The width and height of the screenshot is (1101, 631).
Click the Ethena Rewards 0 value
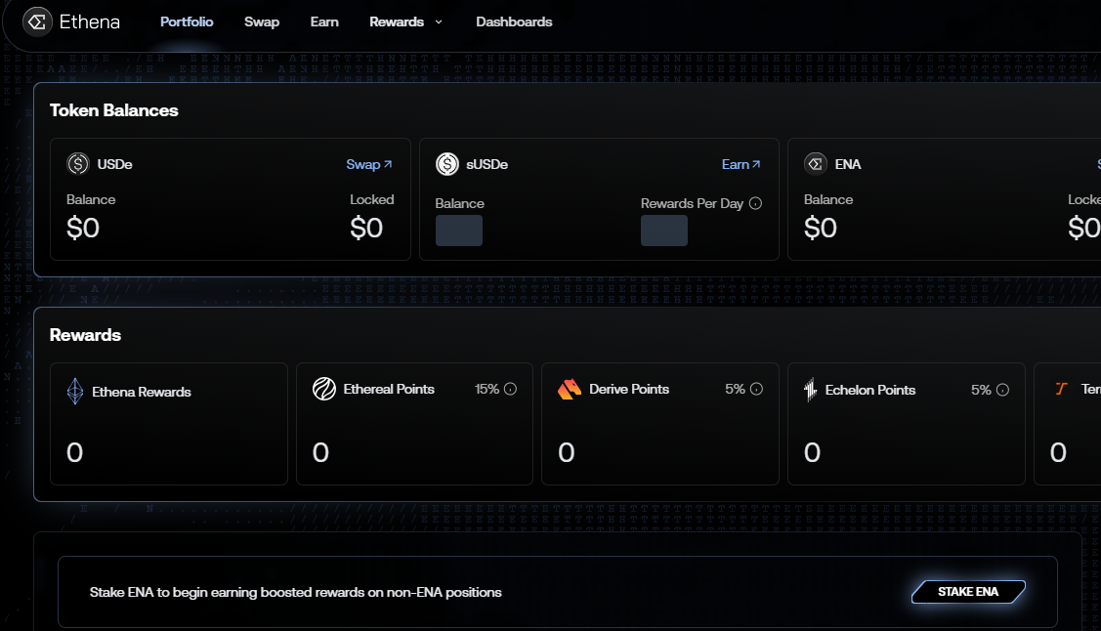(74, 452)
